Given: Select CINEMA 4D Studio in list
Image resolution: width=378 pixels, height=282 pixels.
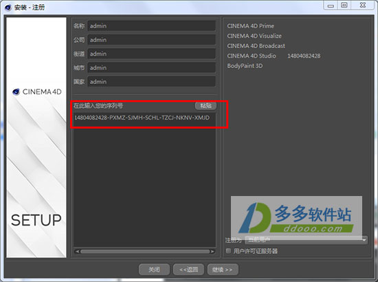Looking at the screenshot, I should click(x=251, y=56).
